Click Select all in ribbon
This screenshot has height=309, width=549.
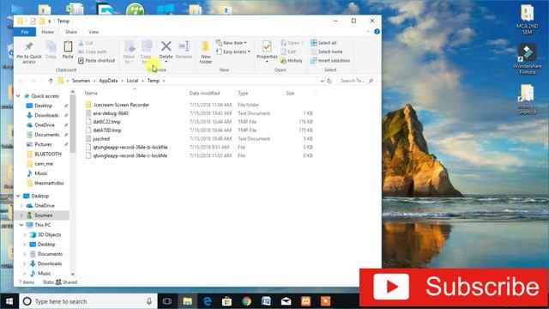(323, 43)
